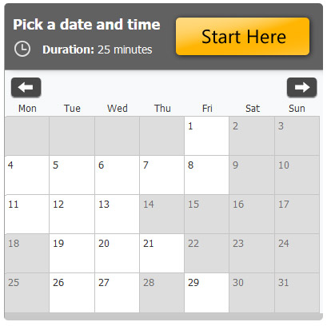This screenshot has width=327, height=326.
Task: Select Friday the 1st on calendar
Action: tap(206, 136)
